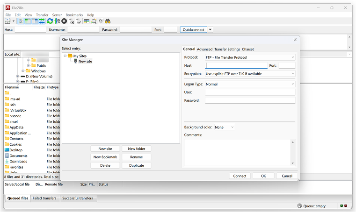
Task: Open the directory listing filters icon
Action: coord(86,21)
